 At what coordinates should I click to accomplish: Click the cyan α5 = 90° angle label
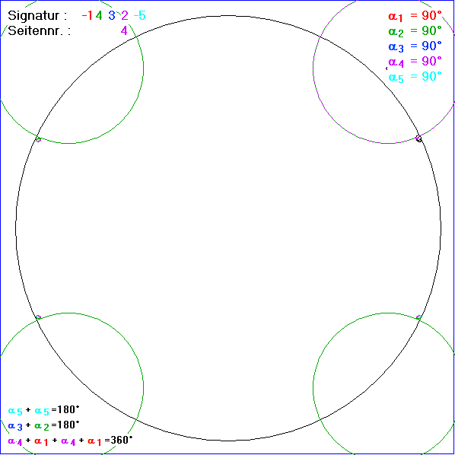pyautogui.click(x=415, y=77)
